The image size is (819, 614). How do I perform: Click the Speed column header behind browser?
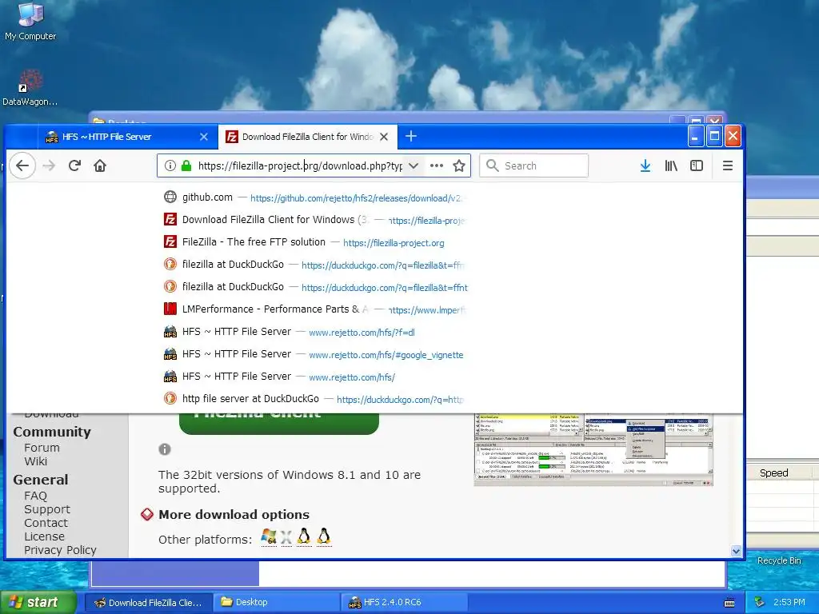pyautogui.click(x=773, y=472)
